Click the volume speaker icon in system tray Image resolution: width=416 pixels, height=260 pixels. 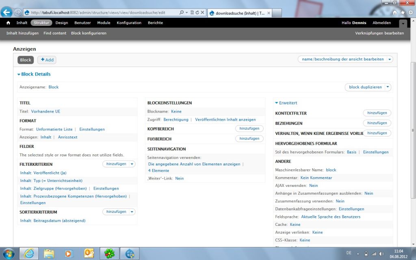point(381,253)
